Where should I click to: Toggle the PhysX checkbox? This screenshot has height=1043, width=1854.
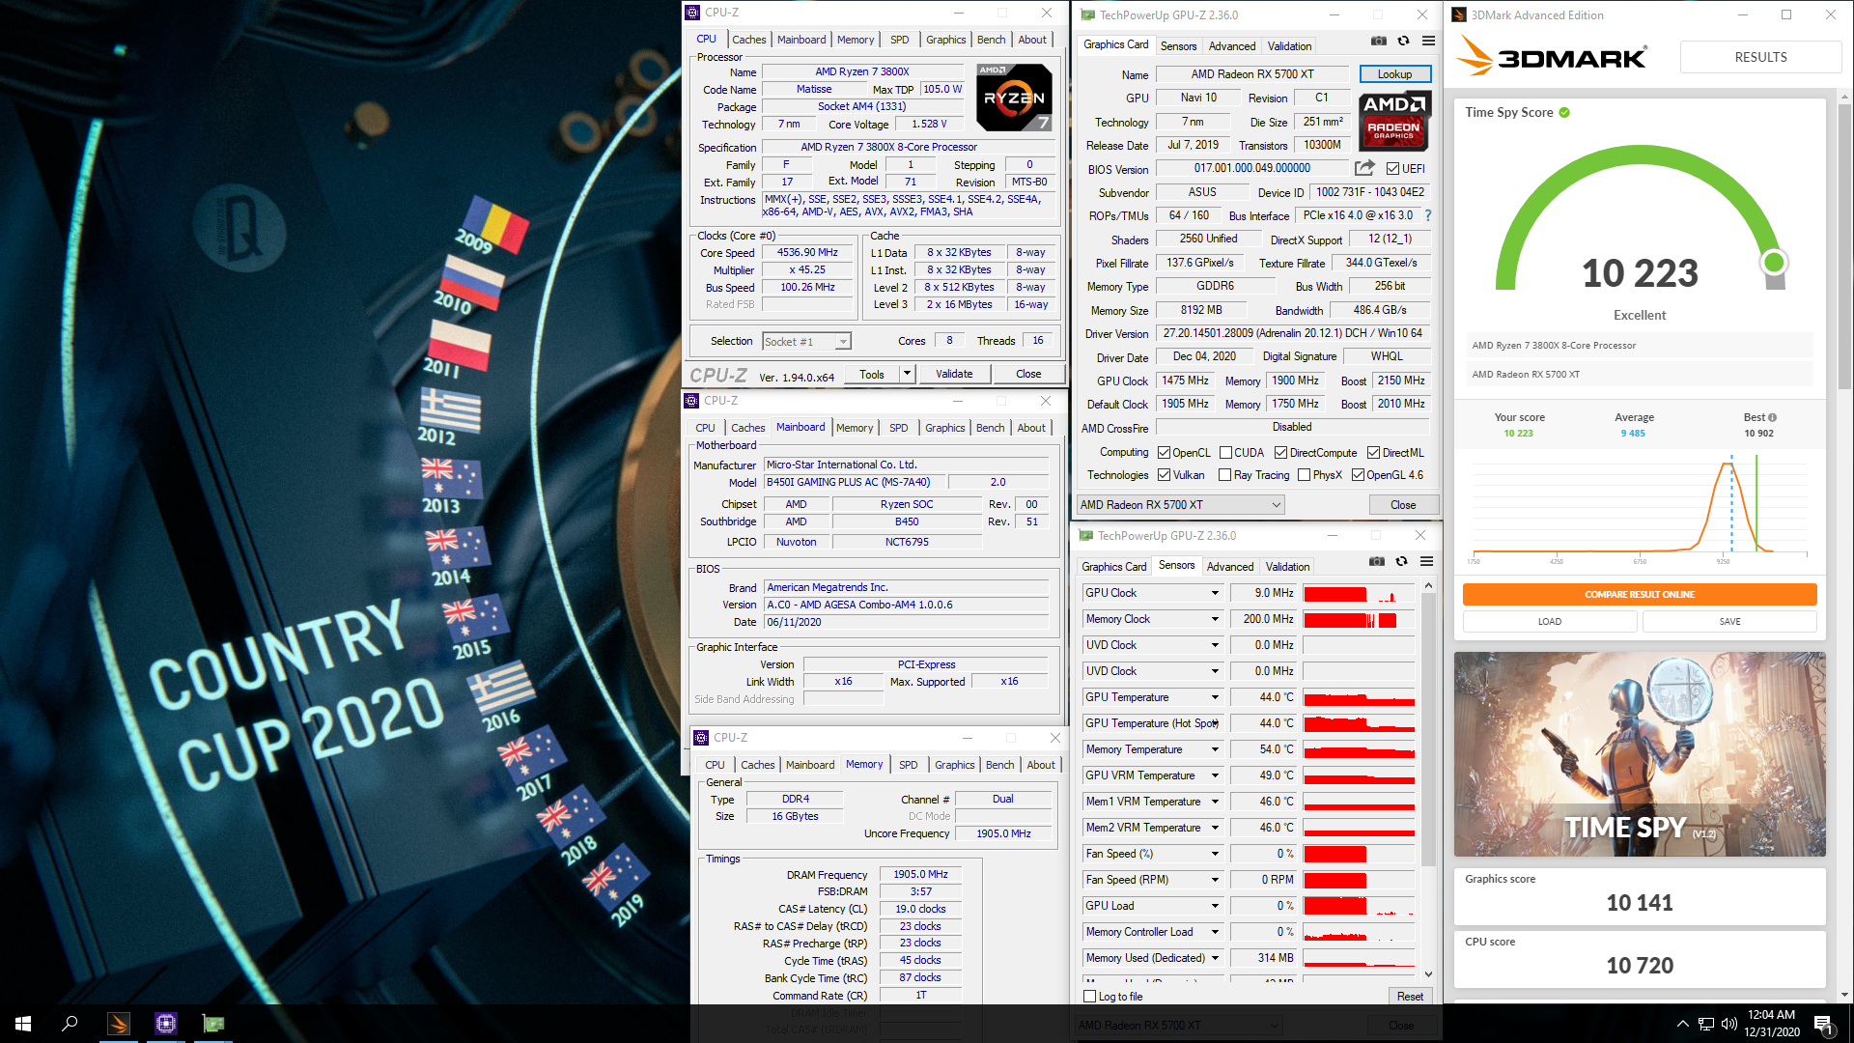click(1305, 475)
